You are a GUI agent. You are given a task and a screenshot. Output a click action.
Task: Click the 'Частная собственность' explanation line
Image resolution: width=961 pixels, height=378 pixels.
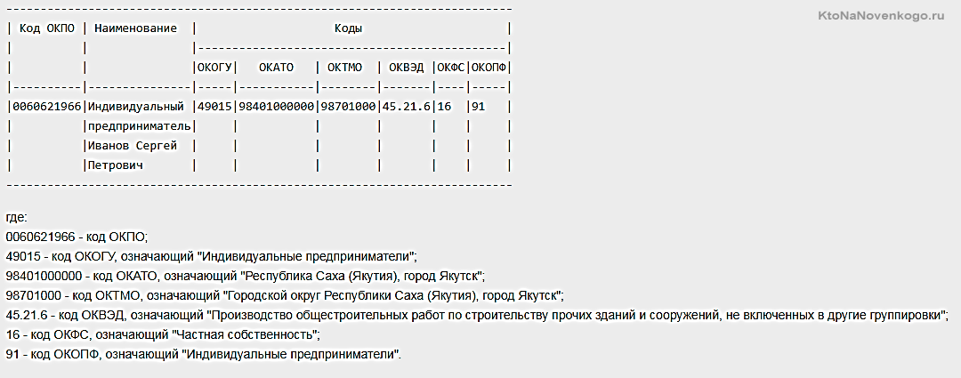click(x=164, y=335)
